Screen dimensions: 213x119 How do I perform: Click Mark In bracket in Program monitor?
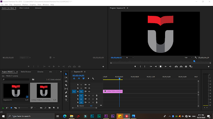click(x=140, y=66)
